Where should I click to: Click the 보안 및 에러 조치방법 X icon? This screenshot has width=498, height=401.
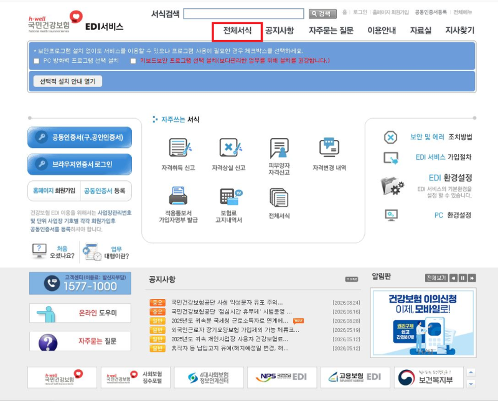[390, 137]
